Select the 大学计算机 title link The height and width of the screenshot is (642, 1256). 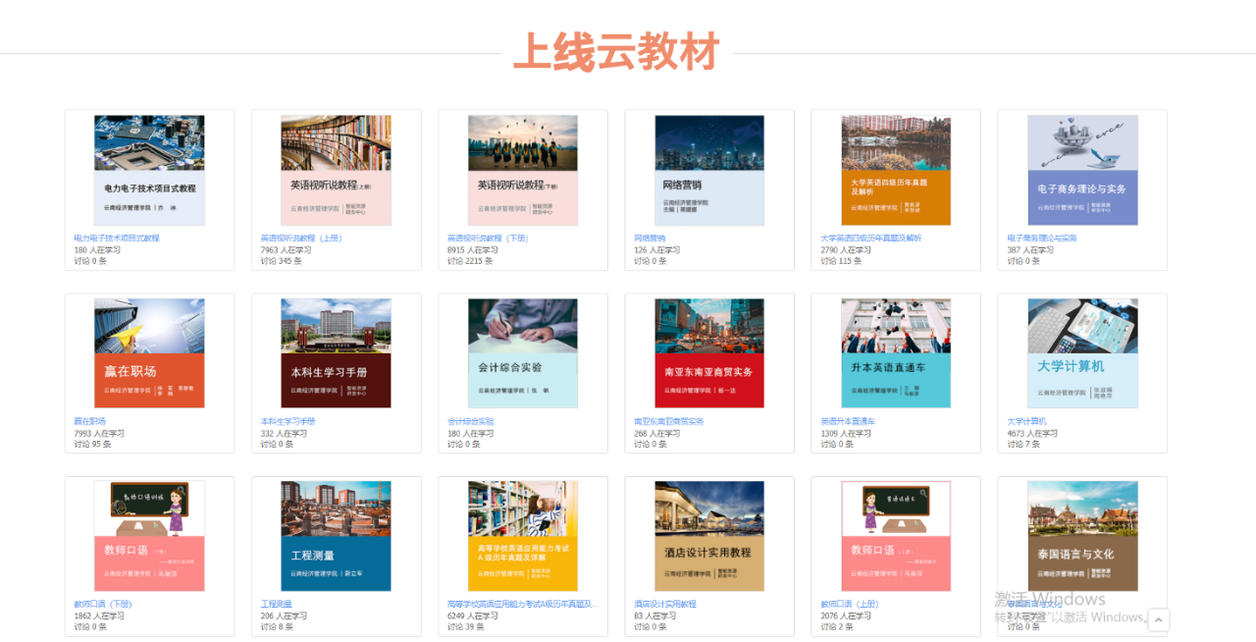[1026, 421]
